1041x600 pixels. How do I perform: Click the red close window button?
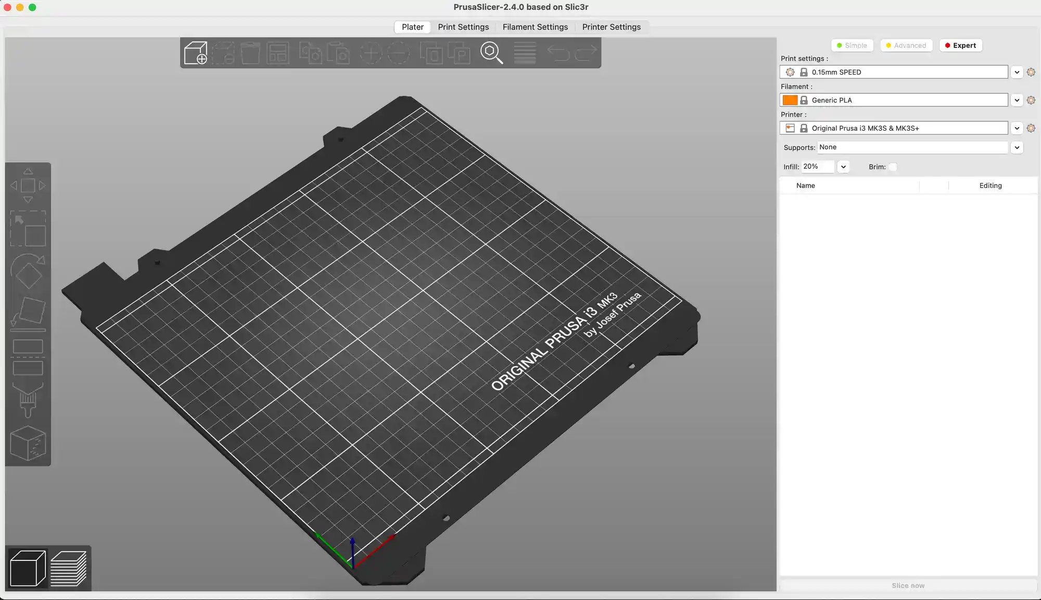(7, 7)
